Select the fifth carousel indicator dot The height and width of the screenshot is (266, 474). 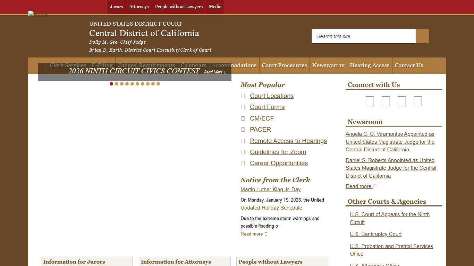(132, 83)
